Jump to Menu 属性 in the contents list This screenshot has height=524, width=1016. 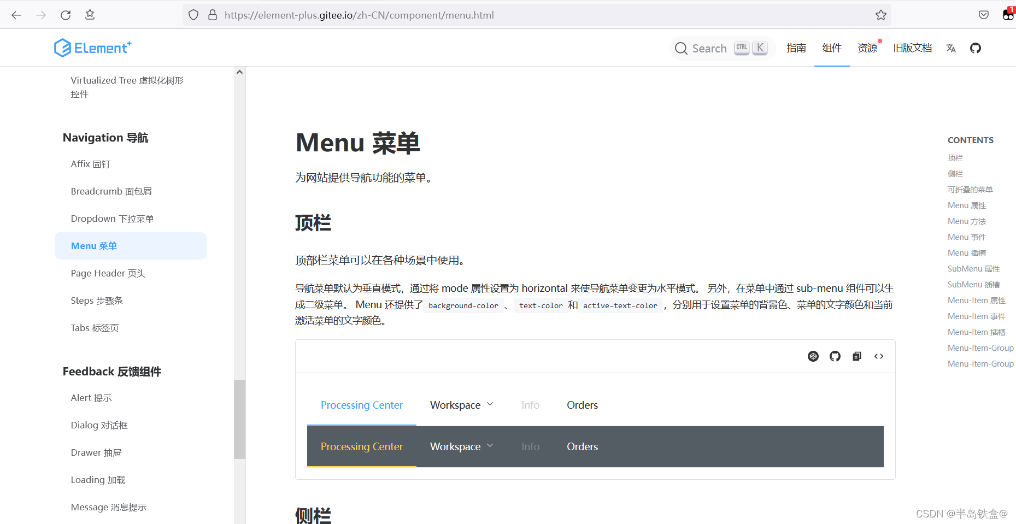tap(967, 205)
